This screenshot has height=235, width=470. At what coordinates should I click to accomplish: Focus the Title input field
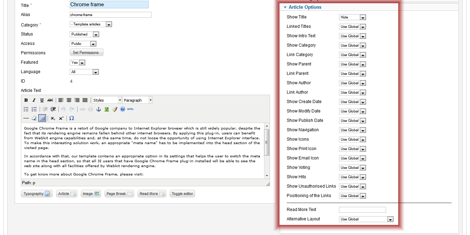tap(109, 5)
